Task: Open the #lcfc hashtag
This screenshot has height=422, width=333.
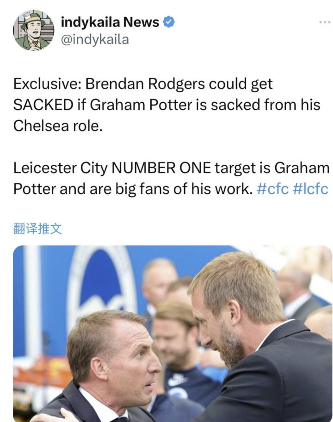Action: (310, 189)
